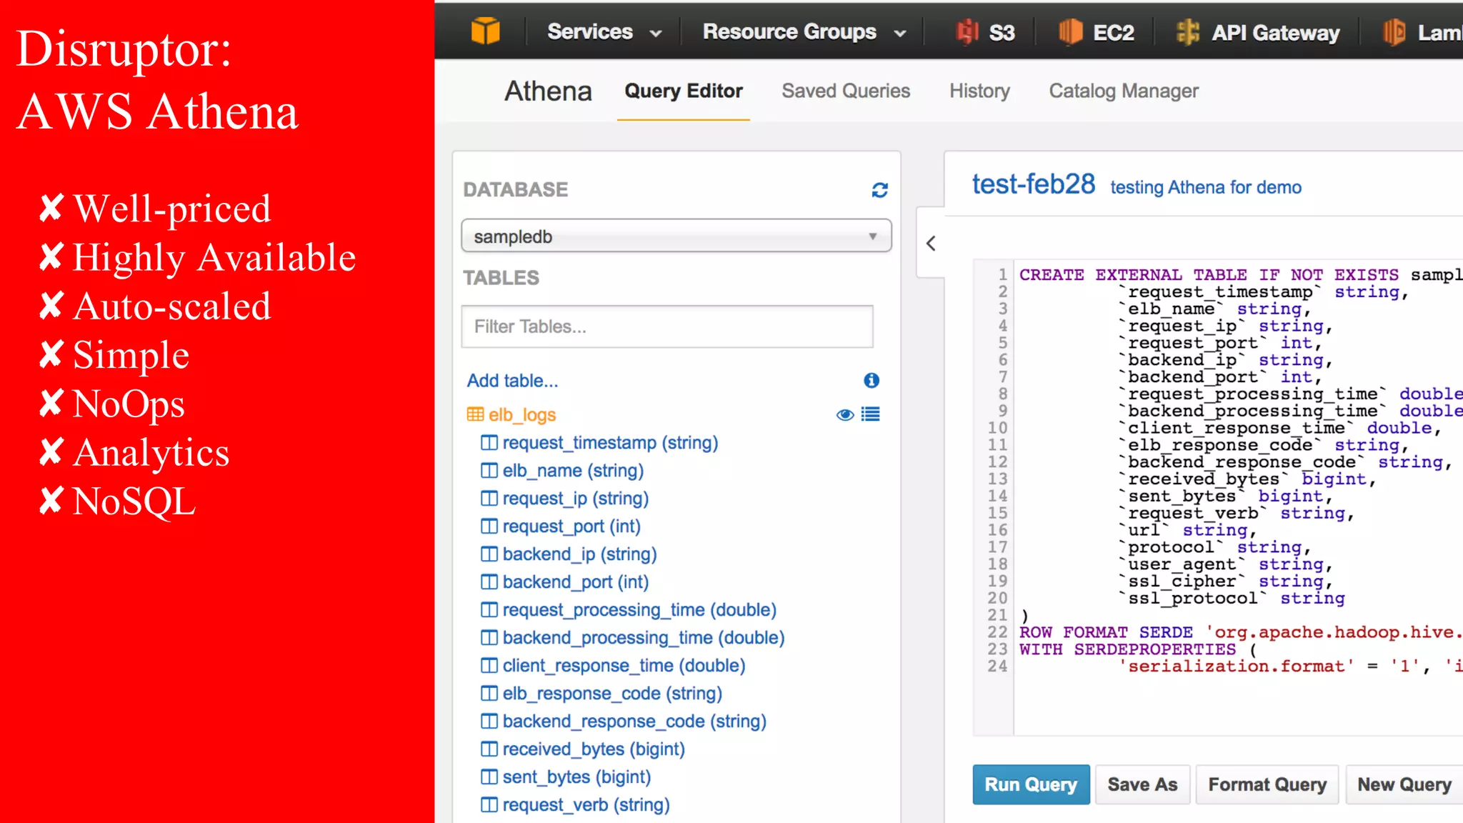Select backend_processing_time (double) column
Screen dimensions: 1463x823
point(644,638)
